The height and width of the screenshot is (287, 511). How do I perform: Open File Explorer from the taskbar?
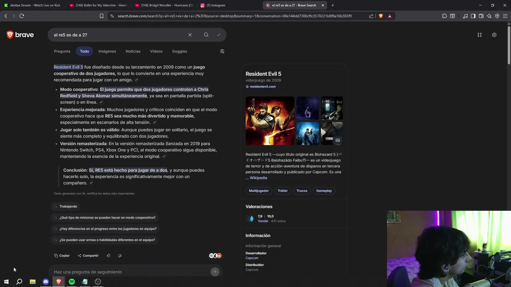tap(33, 282)
